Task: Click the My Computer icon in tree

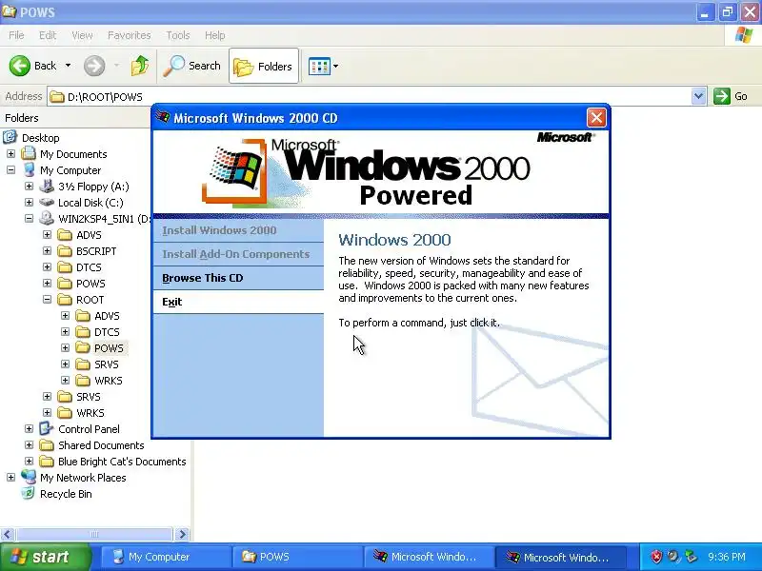Action: click(x=30, y=170)
